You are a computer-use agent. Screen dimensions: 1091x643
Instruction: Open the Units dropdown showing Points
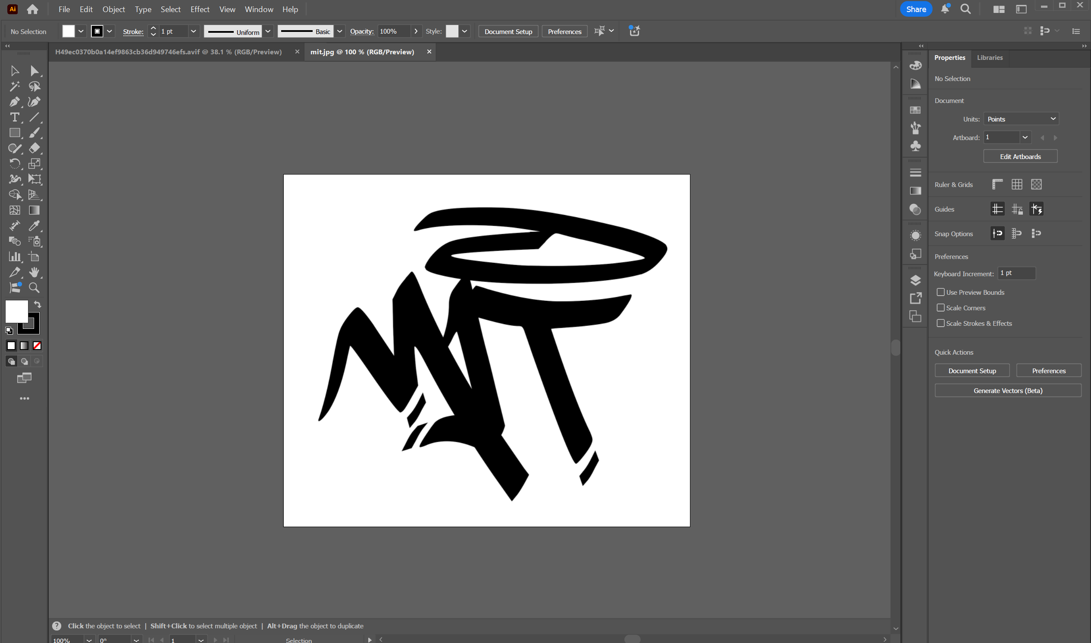[x=1021, y=119]
